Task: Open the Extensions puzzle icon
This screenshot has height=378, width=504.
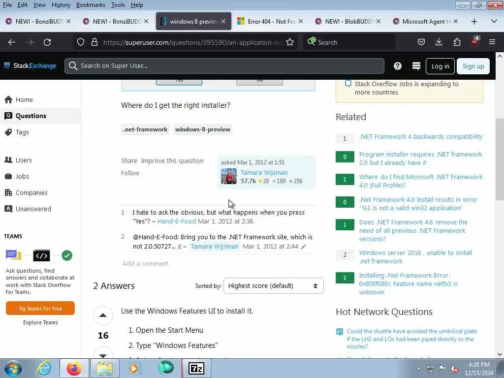Action: coord(457,42)
